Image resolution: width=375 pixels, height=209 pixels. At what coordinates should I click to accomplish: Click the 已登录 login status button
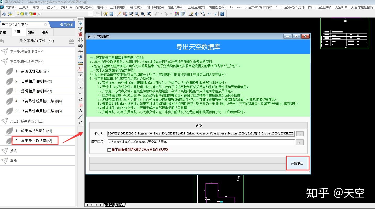click(67, 25)
